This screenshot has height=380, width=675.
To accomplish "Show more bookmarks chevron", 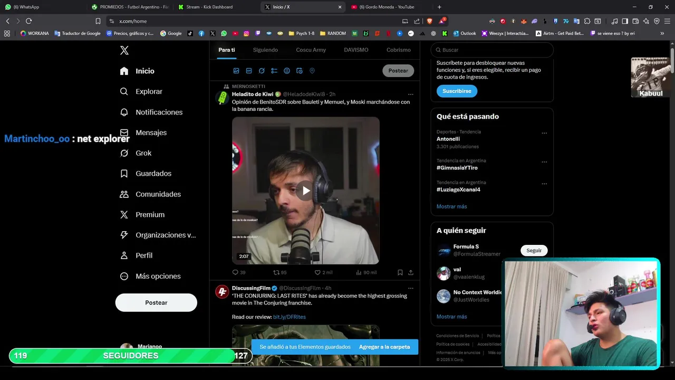I will pos(662,33).
